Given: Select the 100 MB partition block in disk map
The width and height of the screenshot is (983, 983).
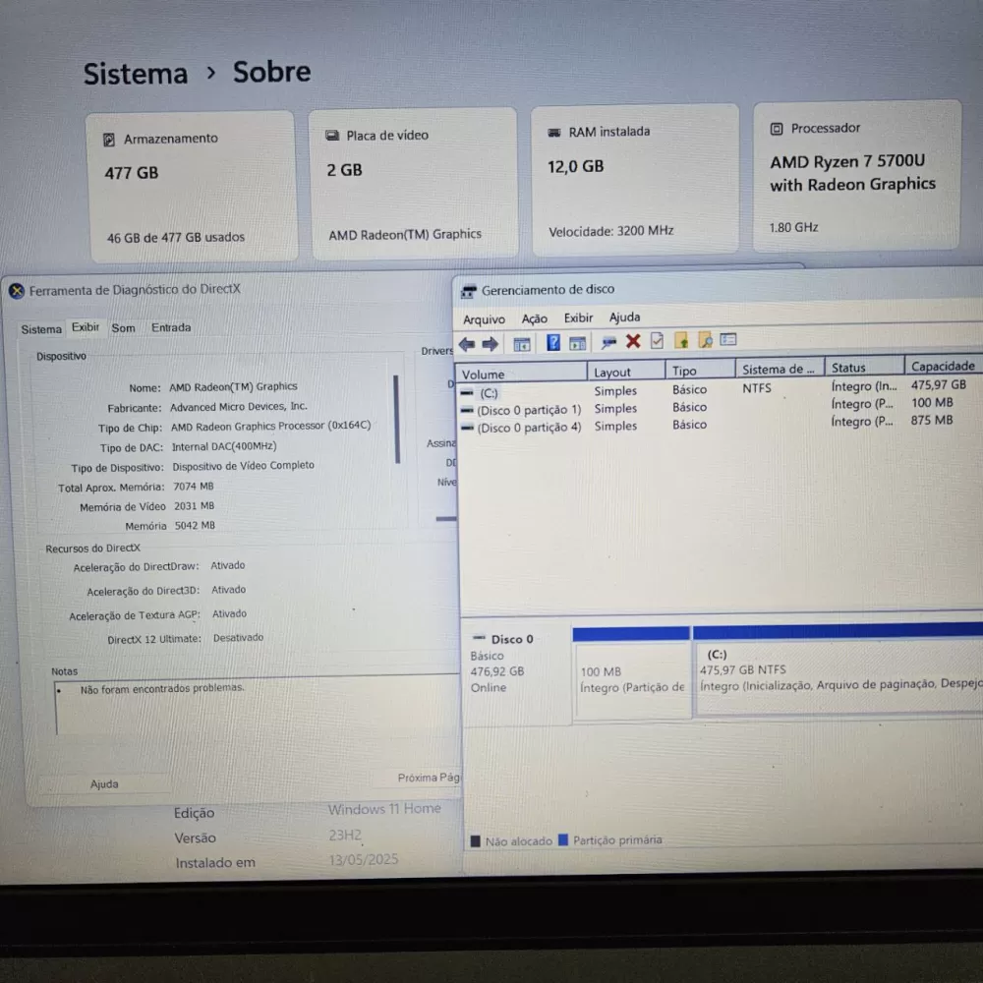Looking at the screenshot, I should click(x=631, y=673).
